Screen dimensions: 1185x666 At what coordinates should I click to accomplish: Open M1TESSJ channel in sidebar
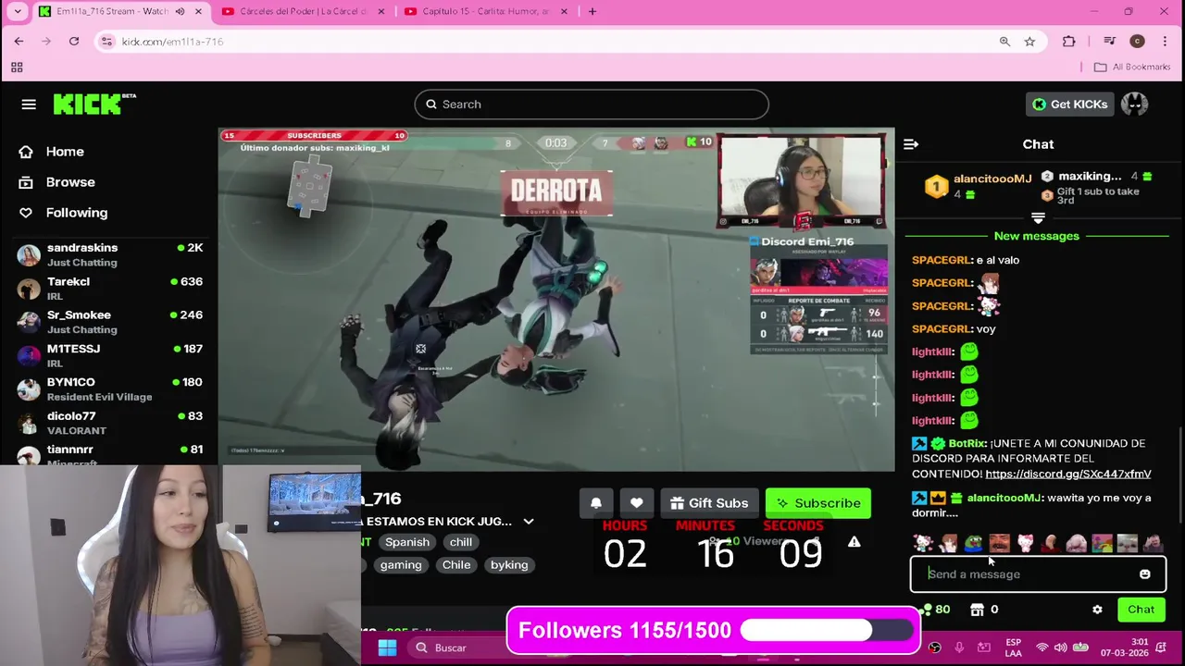click(109, 356)
